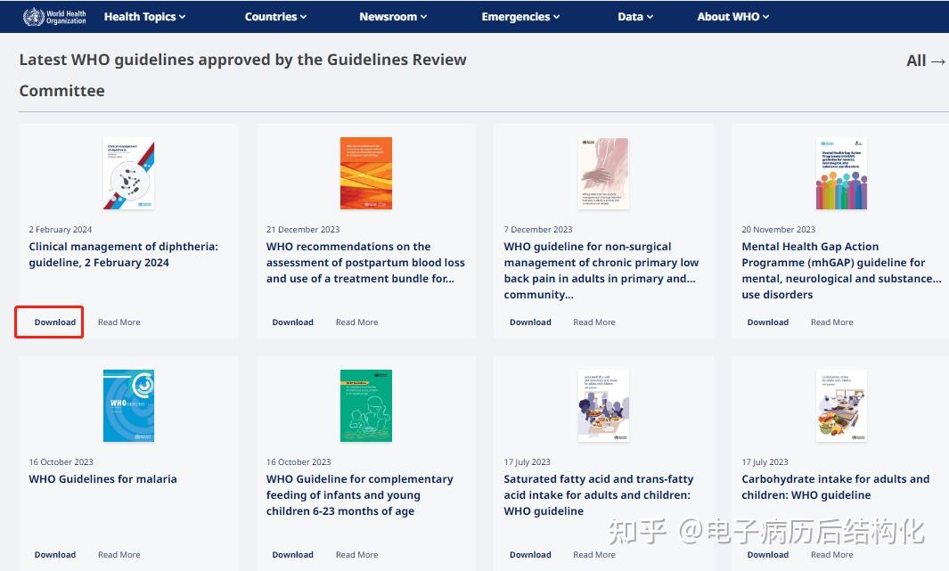Click the date '20 November 2023'

[778, 229]
